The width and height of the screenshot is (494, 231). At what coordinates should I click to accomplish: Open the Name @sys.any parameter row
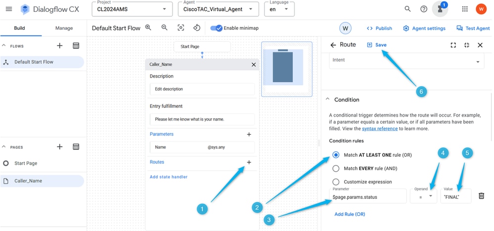click(x=202, y=147)
